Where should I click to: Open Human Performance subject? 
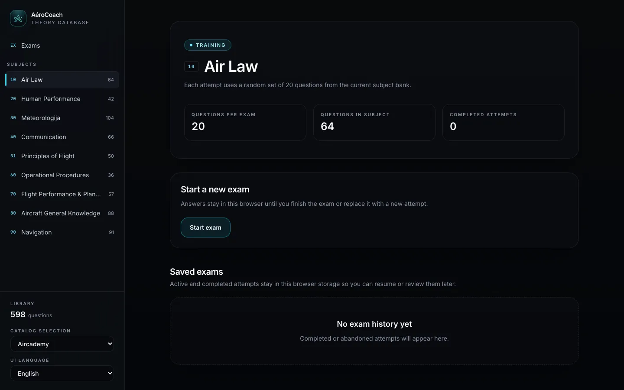62,99
